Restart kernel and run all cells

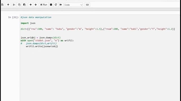pyautogui.click(x=61, y=5)
